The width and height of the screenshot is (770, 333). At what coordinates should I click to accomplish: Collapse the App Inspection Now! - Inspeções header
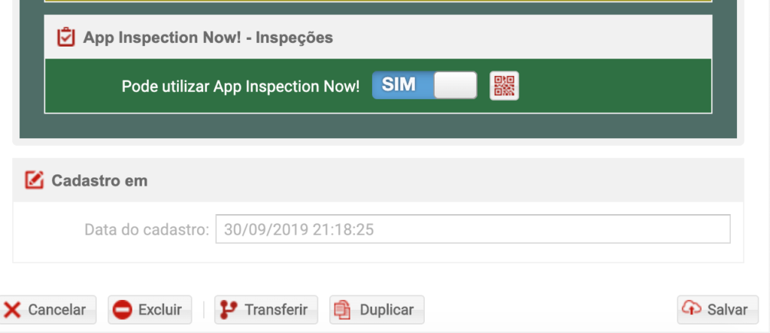(378, 37)
